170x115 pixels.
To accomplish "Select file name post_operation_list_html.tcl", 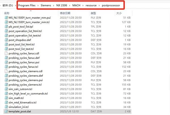I will (25, 31).
